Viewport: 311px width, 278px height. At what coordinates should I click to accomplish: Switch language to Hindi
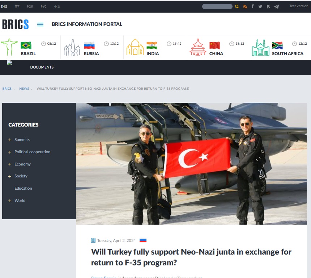pyautogui.click(x=17, y=6)
